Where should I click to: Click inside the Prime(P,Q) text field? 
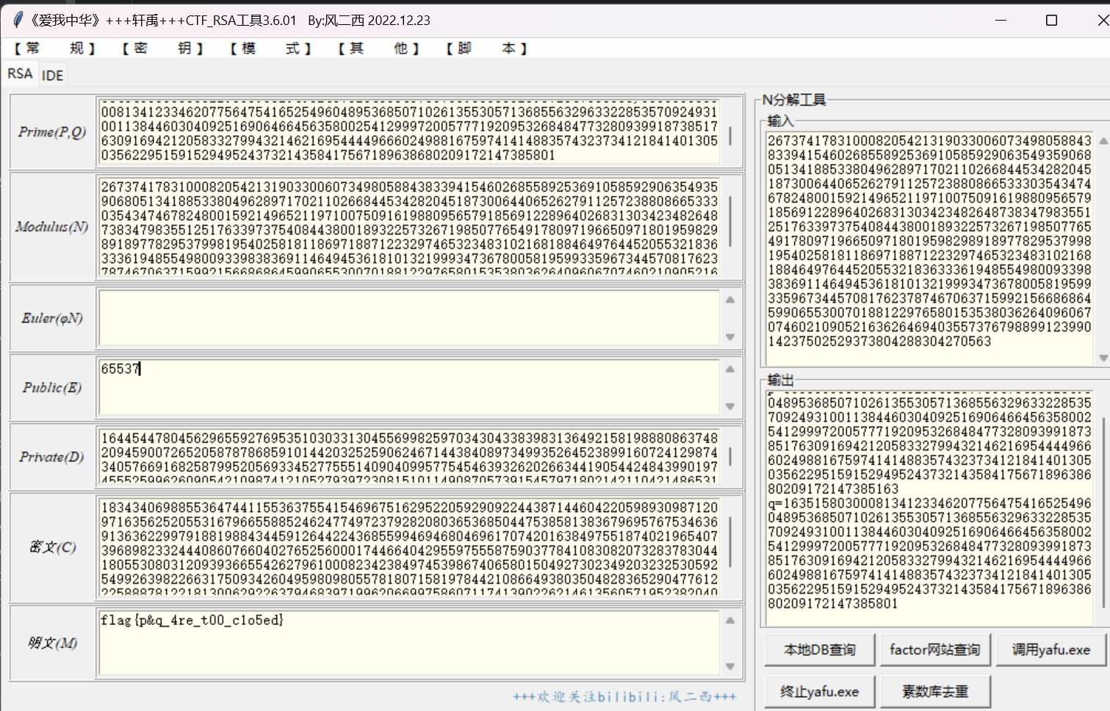tap(409, 132)
